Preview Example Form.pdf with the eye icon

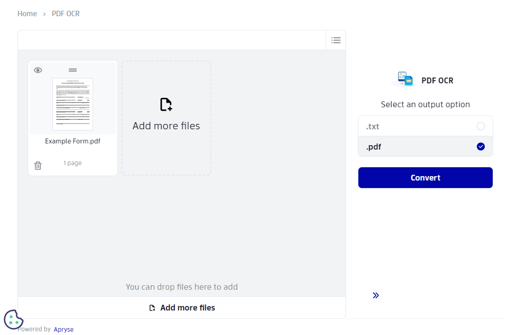coord(38,70)
